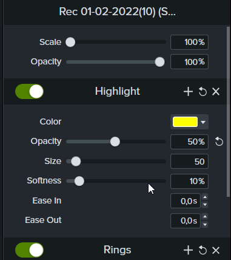Decrease the Ease Out duration
Screen dimensions: 231x260
pos(205,224)
